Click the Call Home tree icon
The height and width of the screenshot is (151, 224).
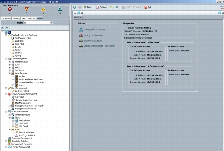pyautogui.click(x=13, y=97)
